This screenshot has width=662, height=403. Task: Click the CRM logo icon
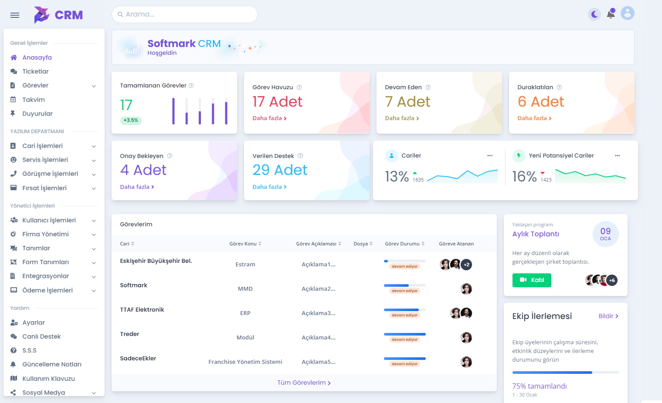42,15
